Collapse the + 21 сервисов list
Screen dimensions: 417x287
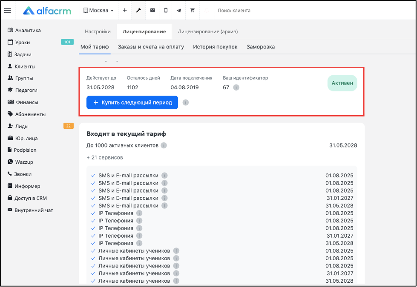coord(105,157)
